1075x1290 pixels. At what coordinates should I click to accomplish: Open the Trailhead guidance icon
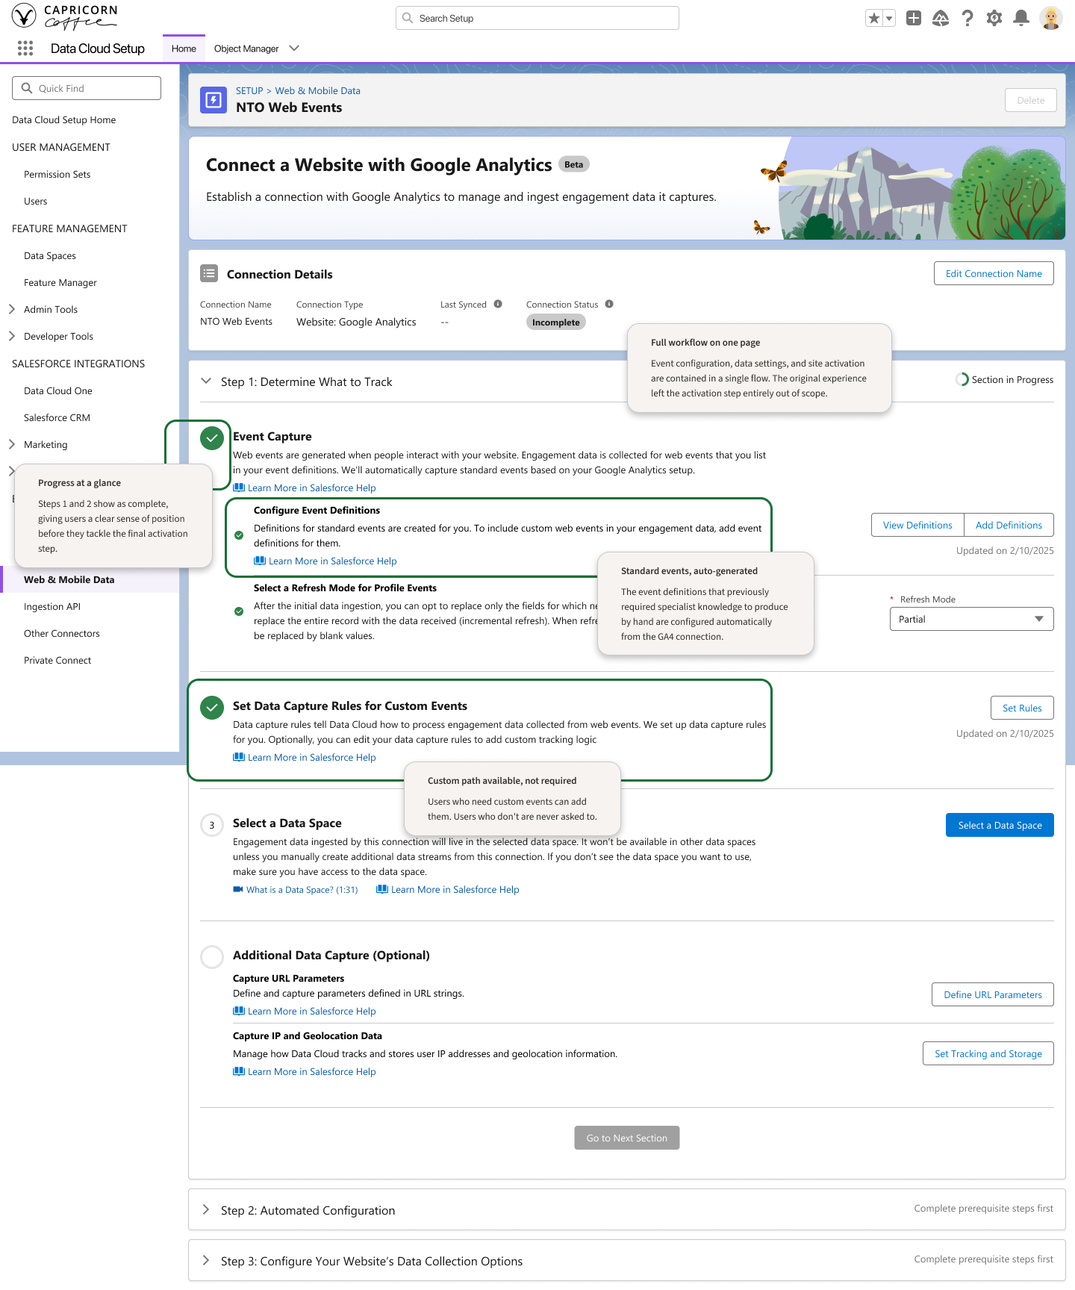point(941,18)
